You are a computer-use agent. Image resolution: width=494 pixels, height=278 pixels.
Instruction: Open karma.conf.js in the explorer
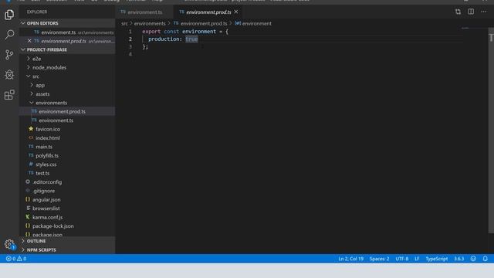click(67, 217)
